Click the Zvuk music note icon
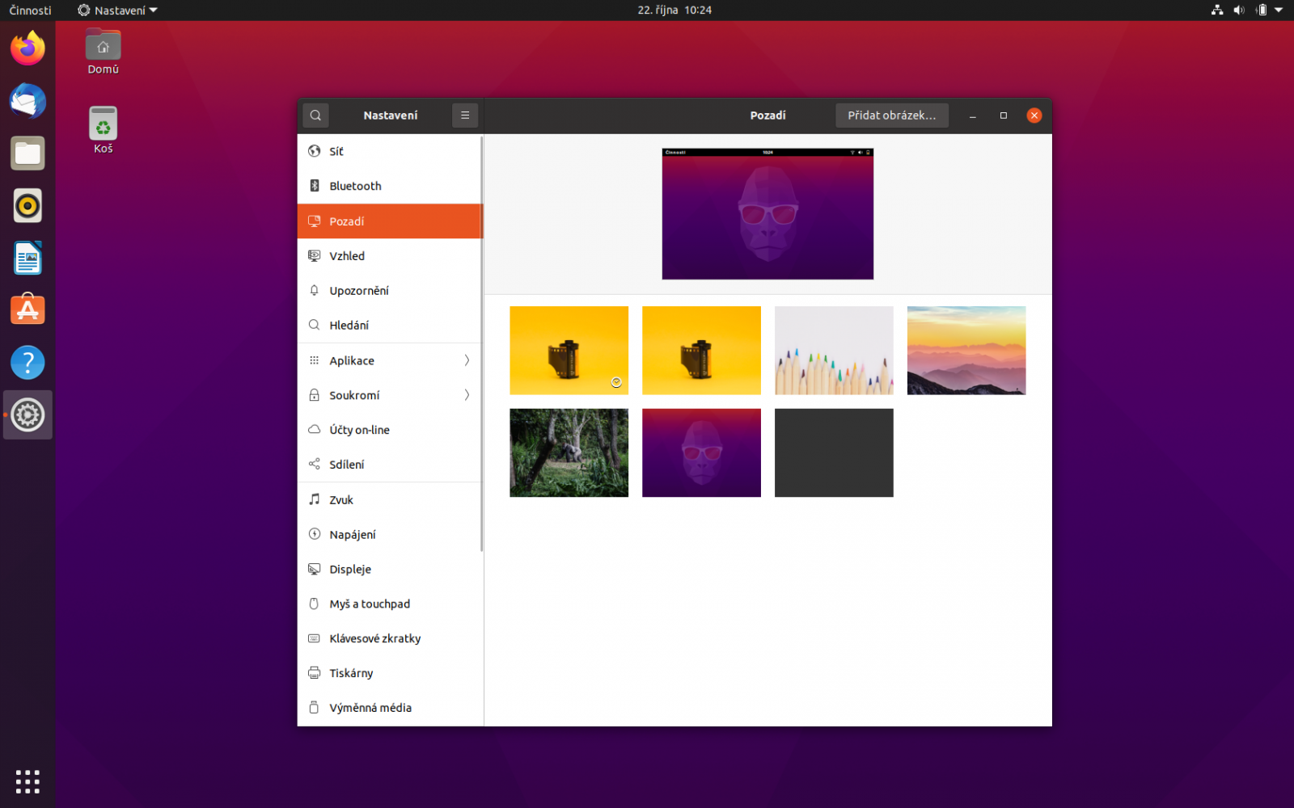Image resolution: width=1294 pixels, height=808 pixels. [315, 499]
